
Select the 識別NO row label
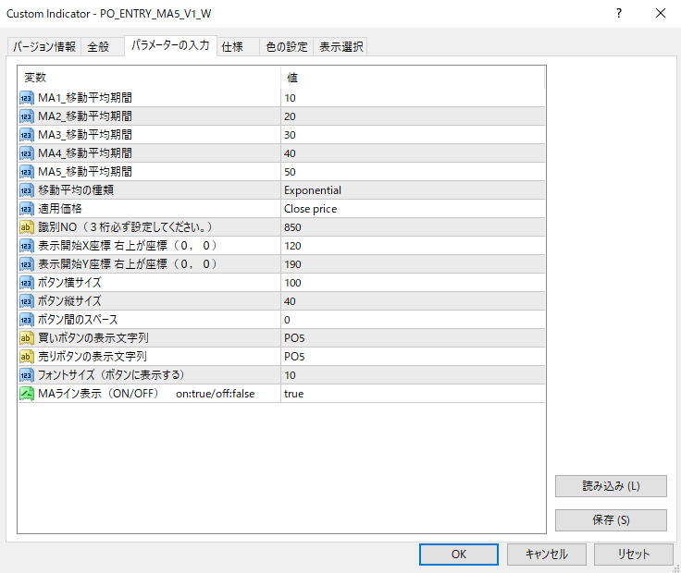pos(126,227)
